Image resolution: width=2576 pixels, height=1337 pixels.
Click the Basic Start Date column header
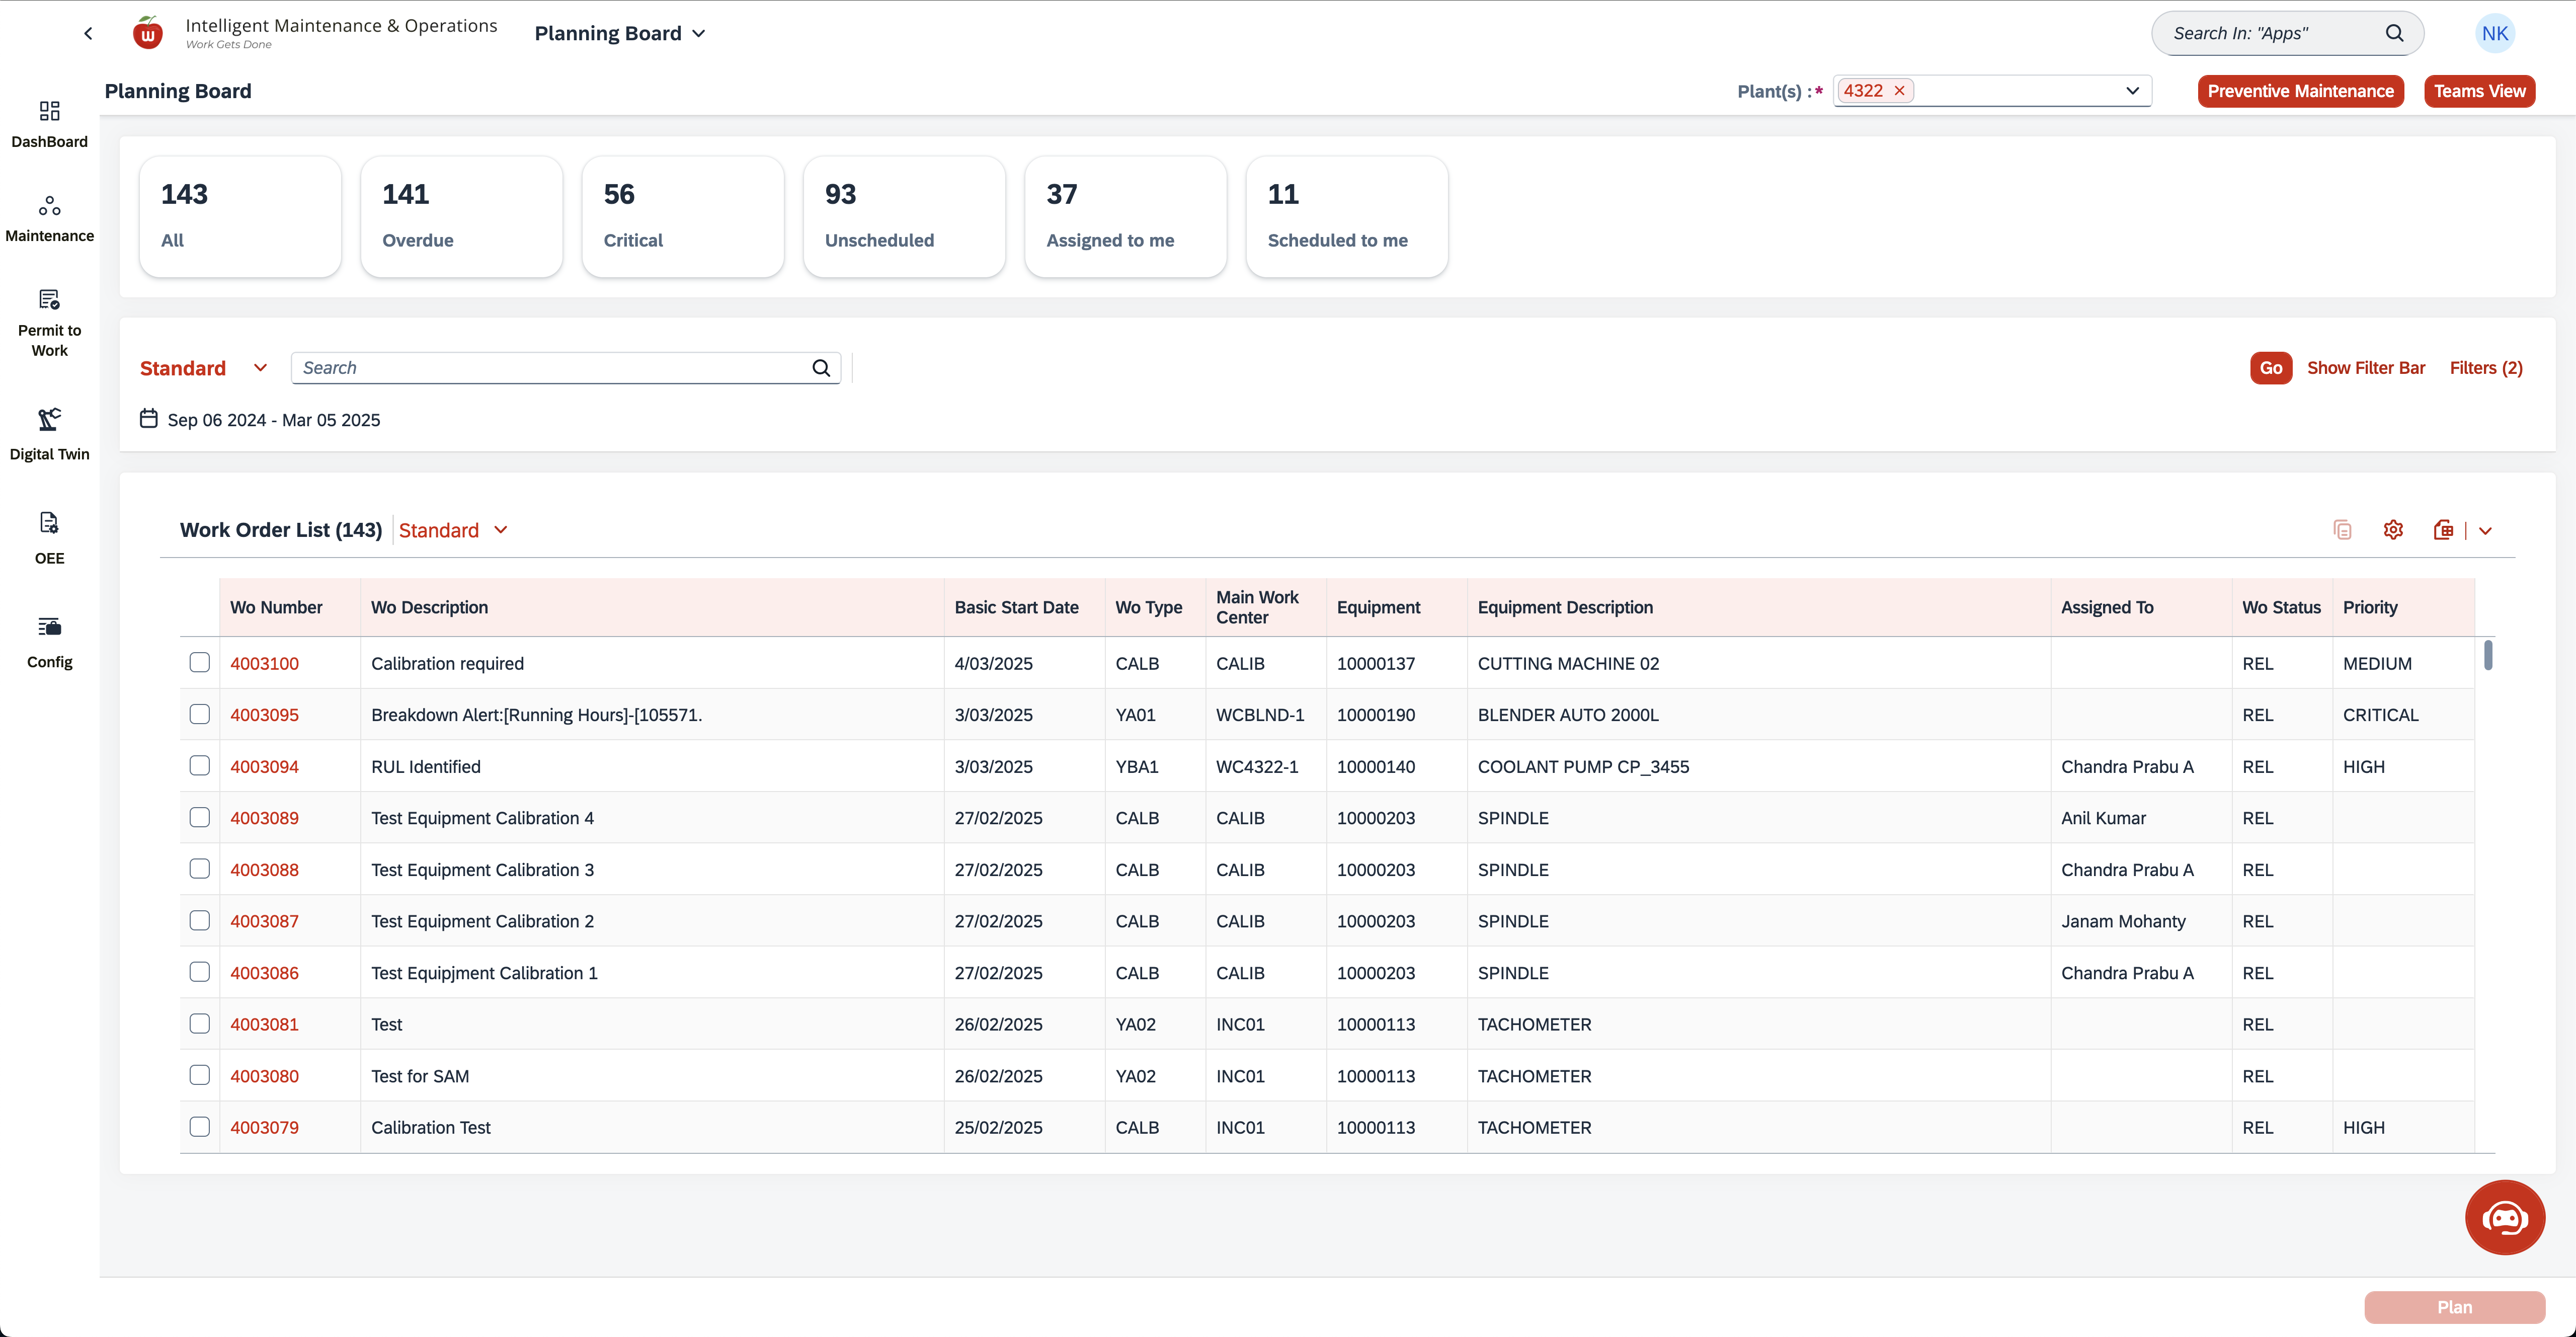point(1024,607)
